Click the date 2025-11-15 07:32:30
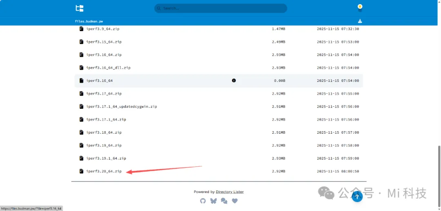Image resolution: width=441 pixels, height=211 pixels. pyautogui.click(x=338, y=29)
